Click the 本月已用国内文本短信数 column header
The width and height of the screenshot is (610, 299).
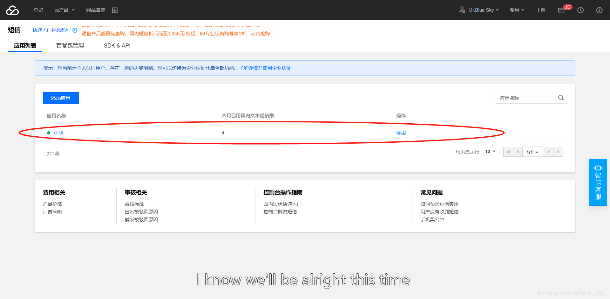click(248, 116)
